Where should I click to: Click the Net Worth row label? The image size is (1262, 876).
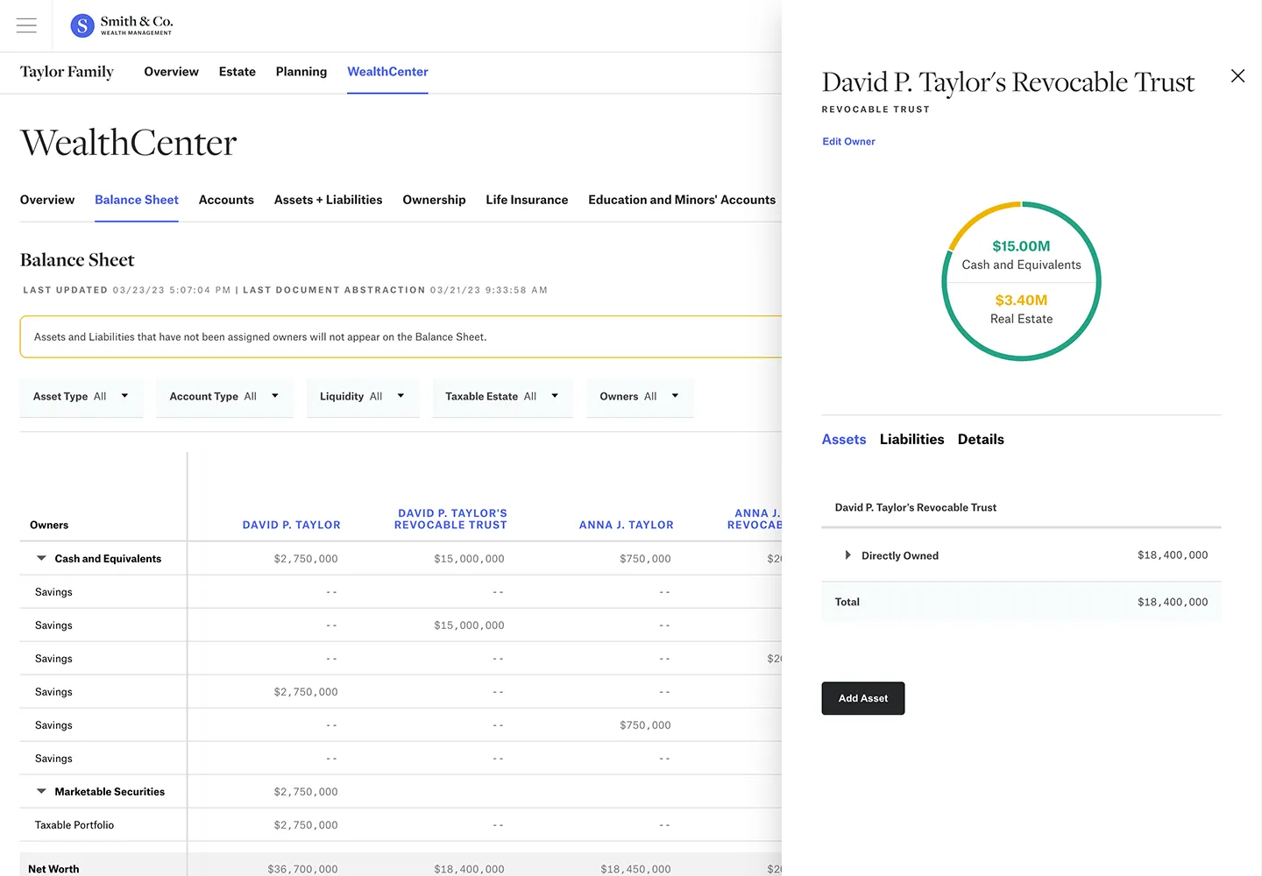[x=53, y=869]
